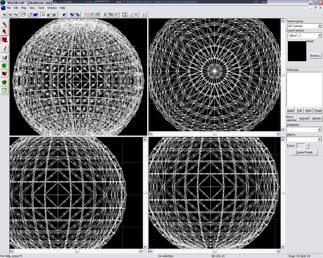Screen dimensions: 323x258
Task: Click the Browse texture button
Action: click(315, 56)
